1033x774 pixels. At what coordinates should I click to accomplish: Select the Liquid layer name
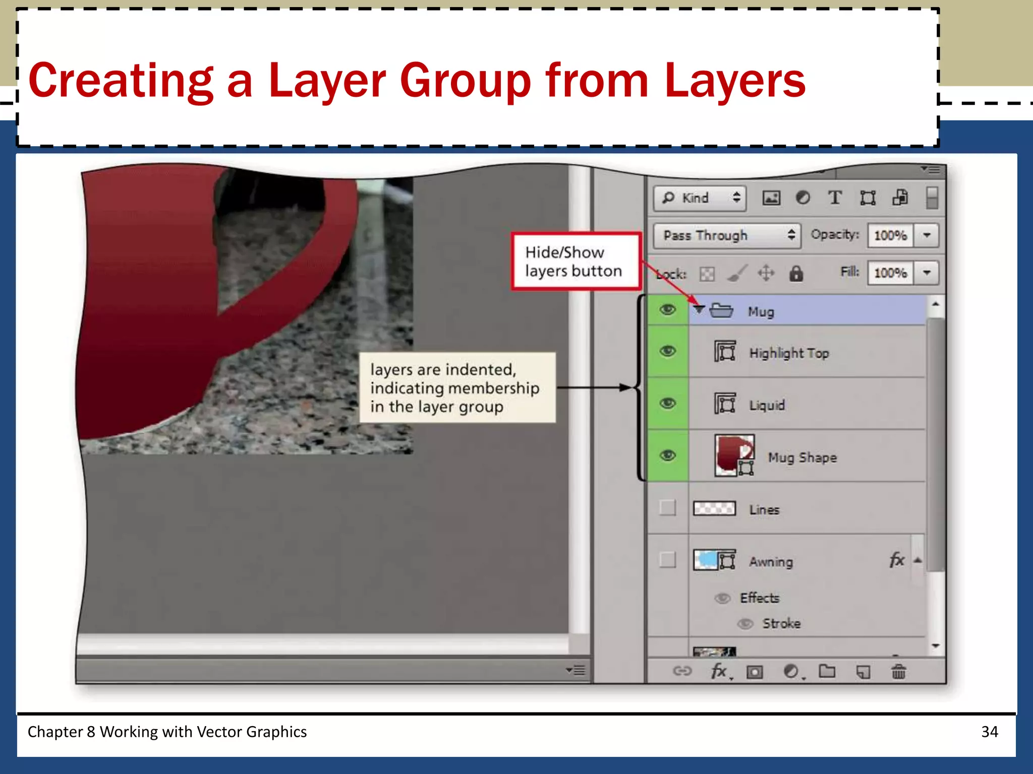[x=767, y=405]
